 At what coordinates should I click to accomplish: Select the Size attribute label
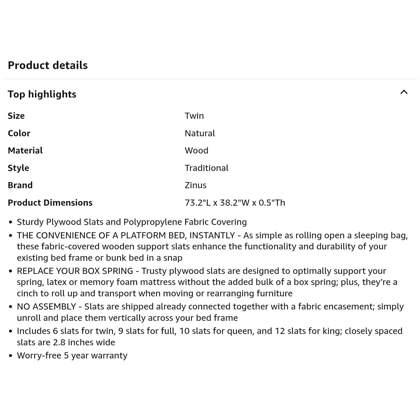click(16, 116)
